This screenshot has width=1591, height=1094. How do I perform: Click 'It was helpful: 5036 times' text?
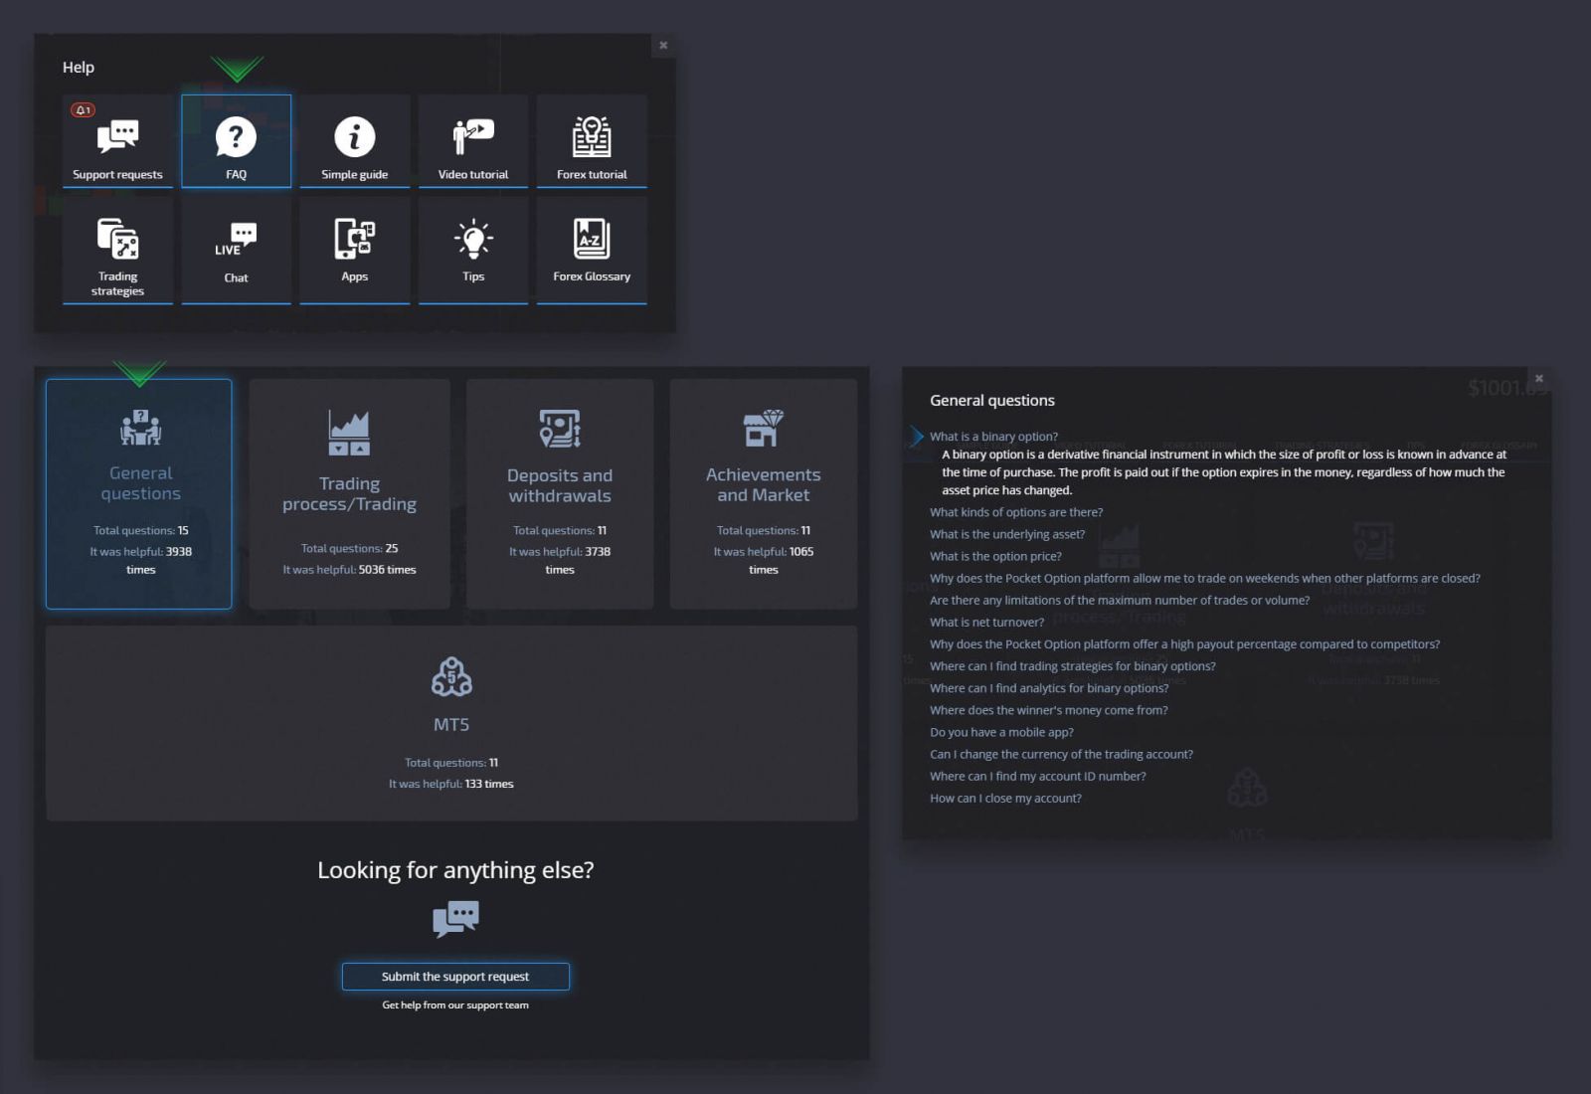click(349, 570)
